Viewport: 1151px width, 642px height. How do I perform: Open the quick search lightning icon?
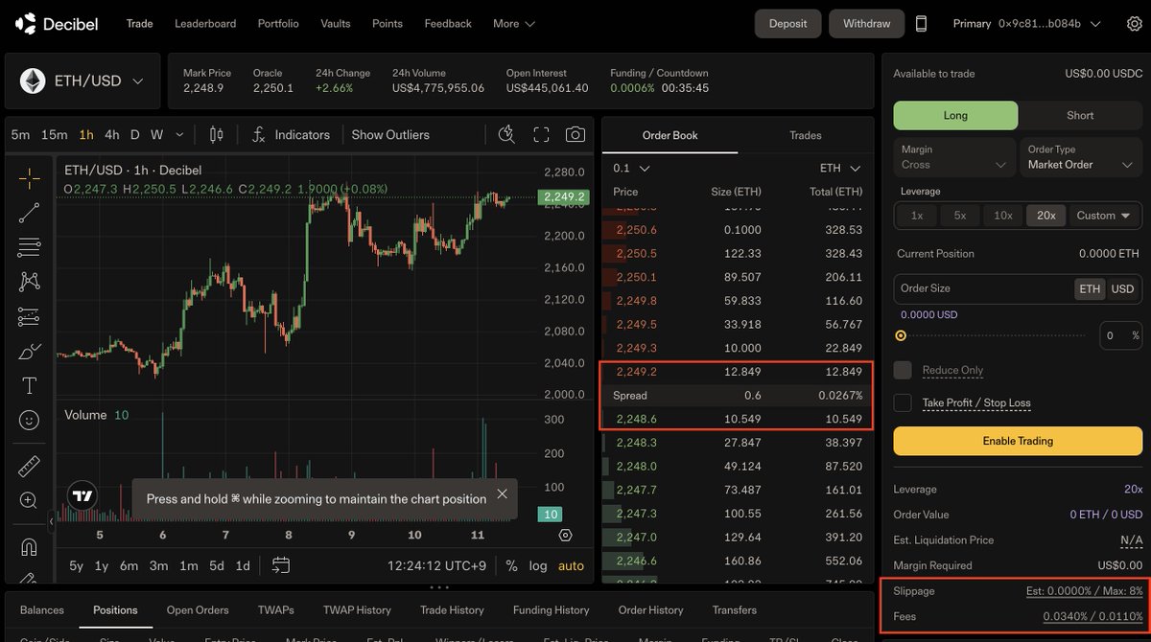[506, 135]
